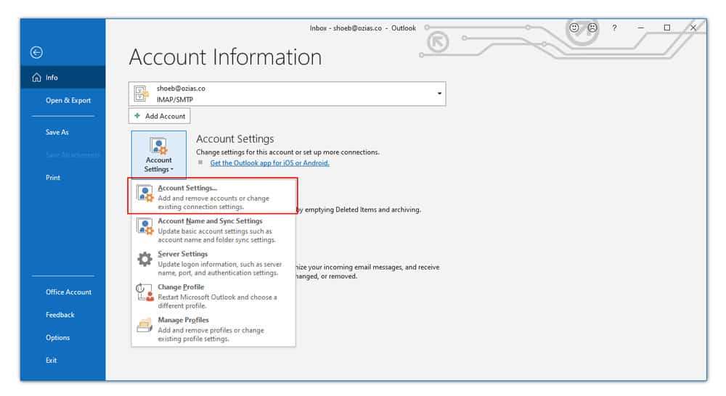Click the shoeb@ozias.co account icon
Screen dimensions: 726x396
click(x=142, y=94)
